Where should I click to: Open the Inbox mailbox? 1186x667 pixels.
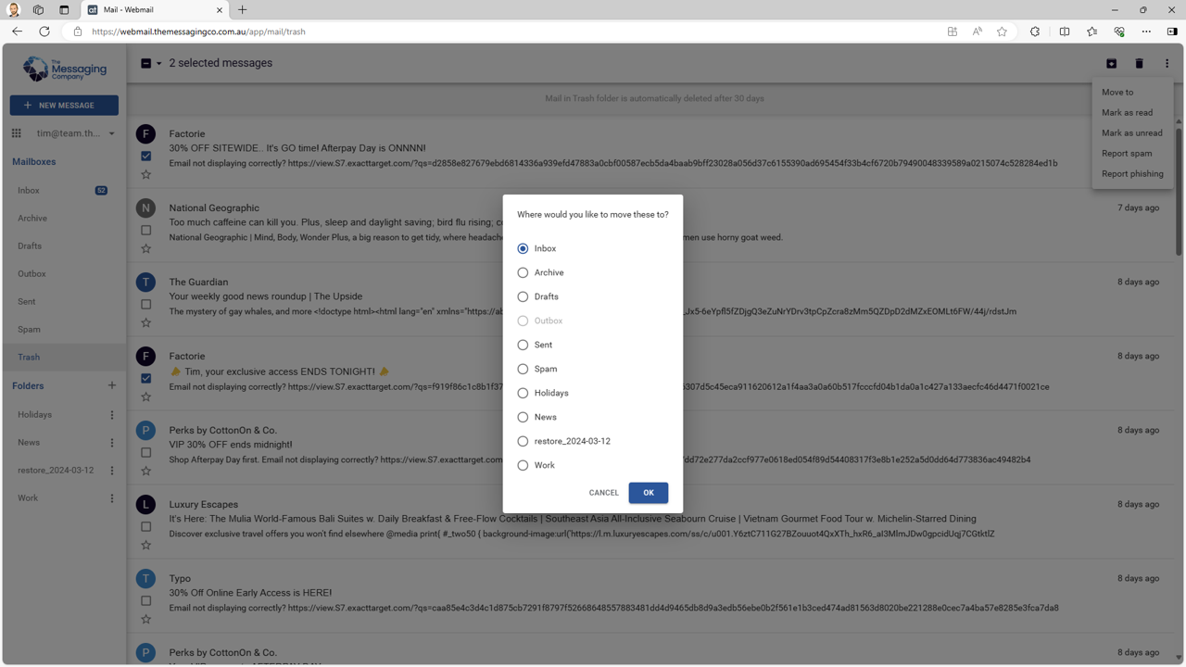(64, 191)
